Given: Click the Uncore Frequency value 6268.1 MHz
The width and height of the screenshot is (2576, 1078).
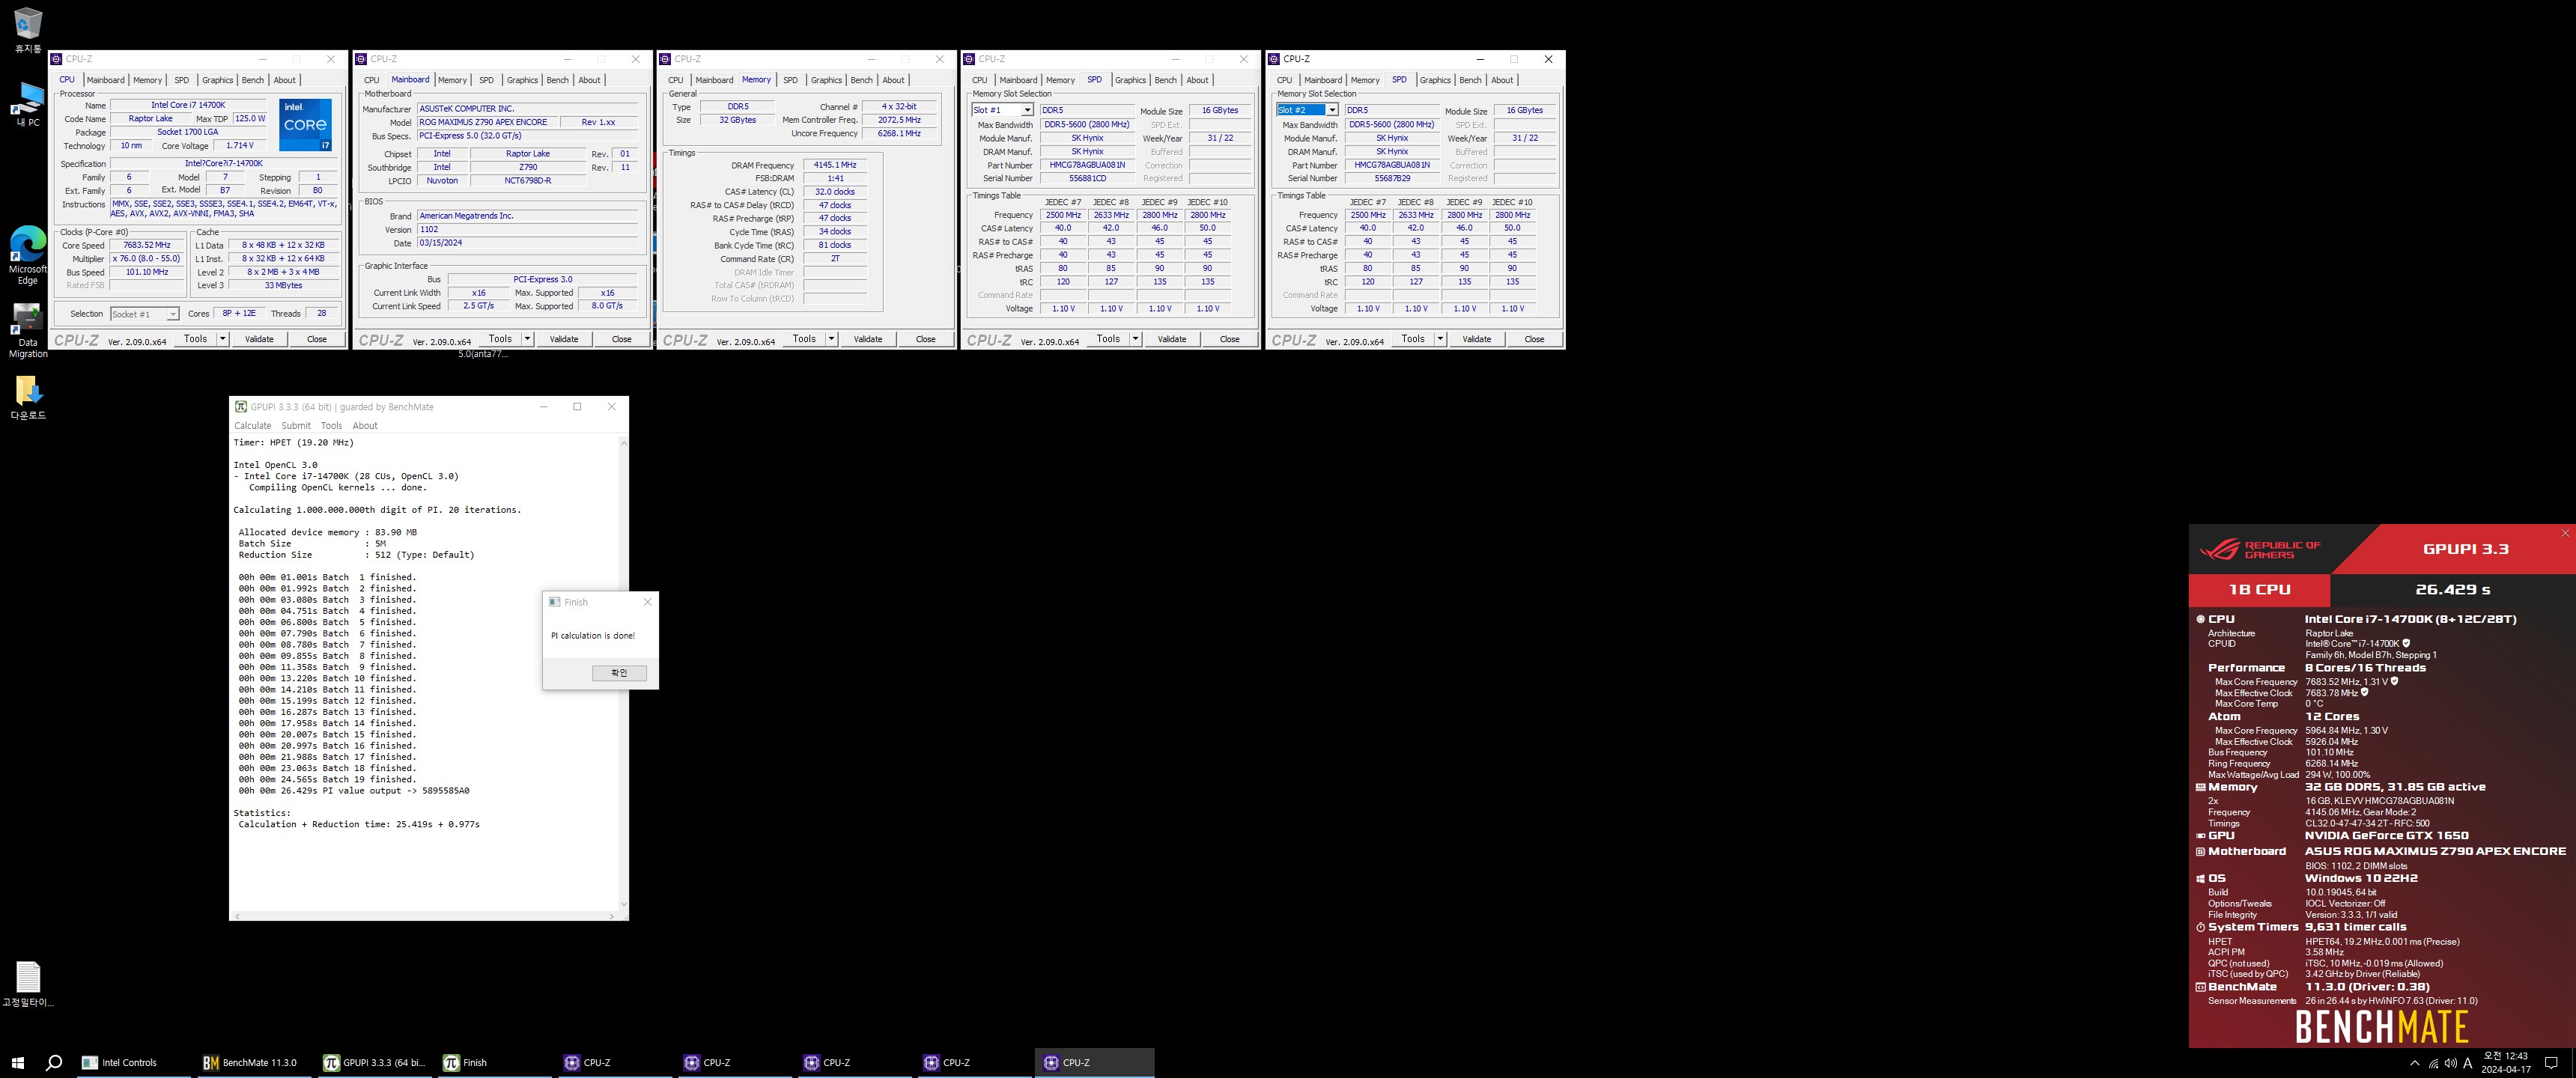Looking at the screenshot, I should pos(899,133).
